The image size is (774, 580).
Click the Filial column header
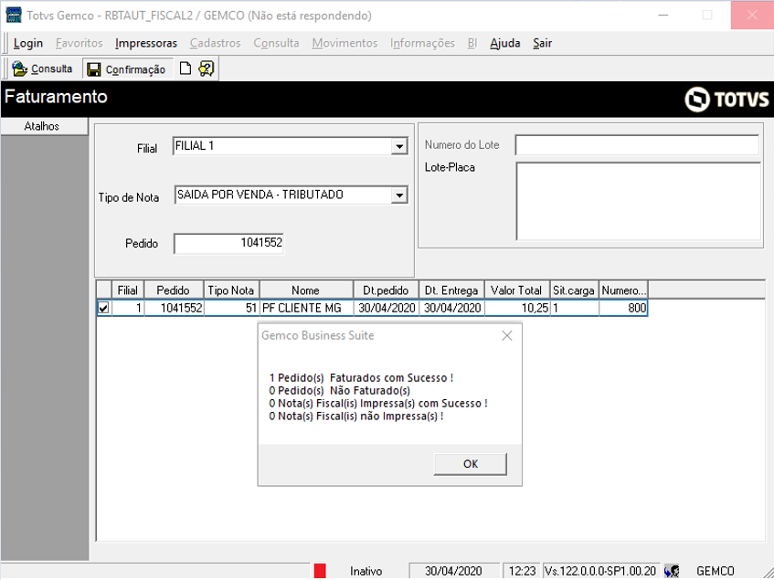tap(127, 290)
